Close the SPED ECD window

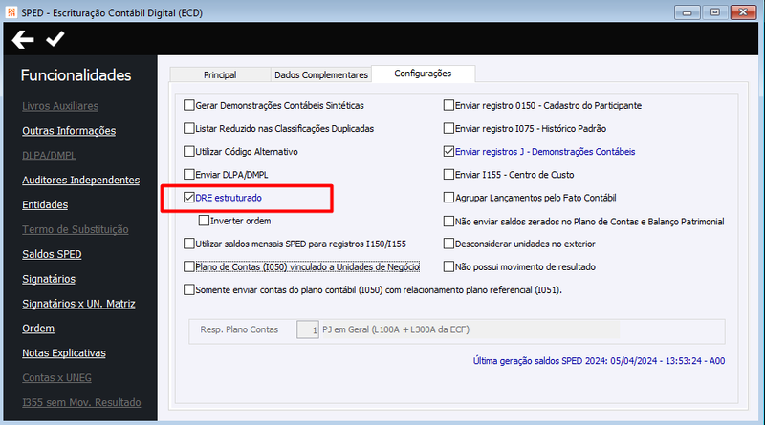pyautogui.click(x=744, y=12)
